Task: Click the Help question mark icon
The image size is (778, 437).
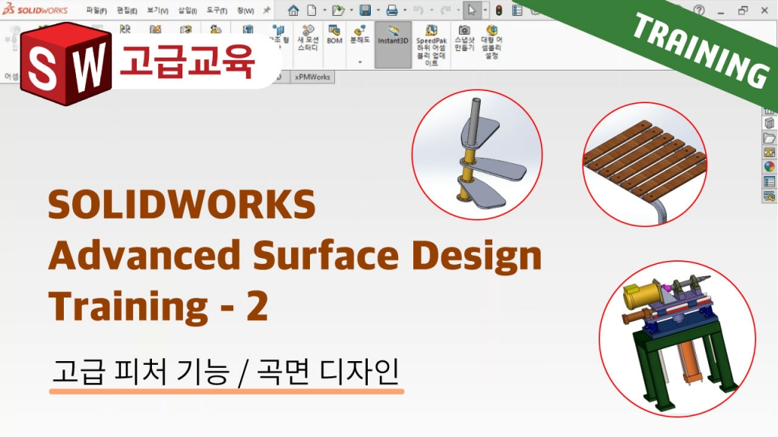Action: pos(699,10)
